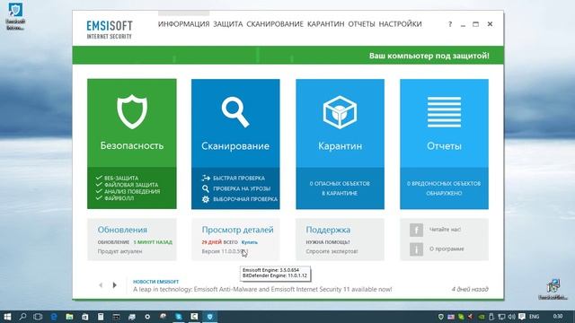Toggle Файрволл protection item
This screenshot has height=323, width=575.
tap(115, 198)
